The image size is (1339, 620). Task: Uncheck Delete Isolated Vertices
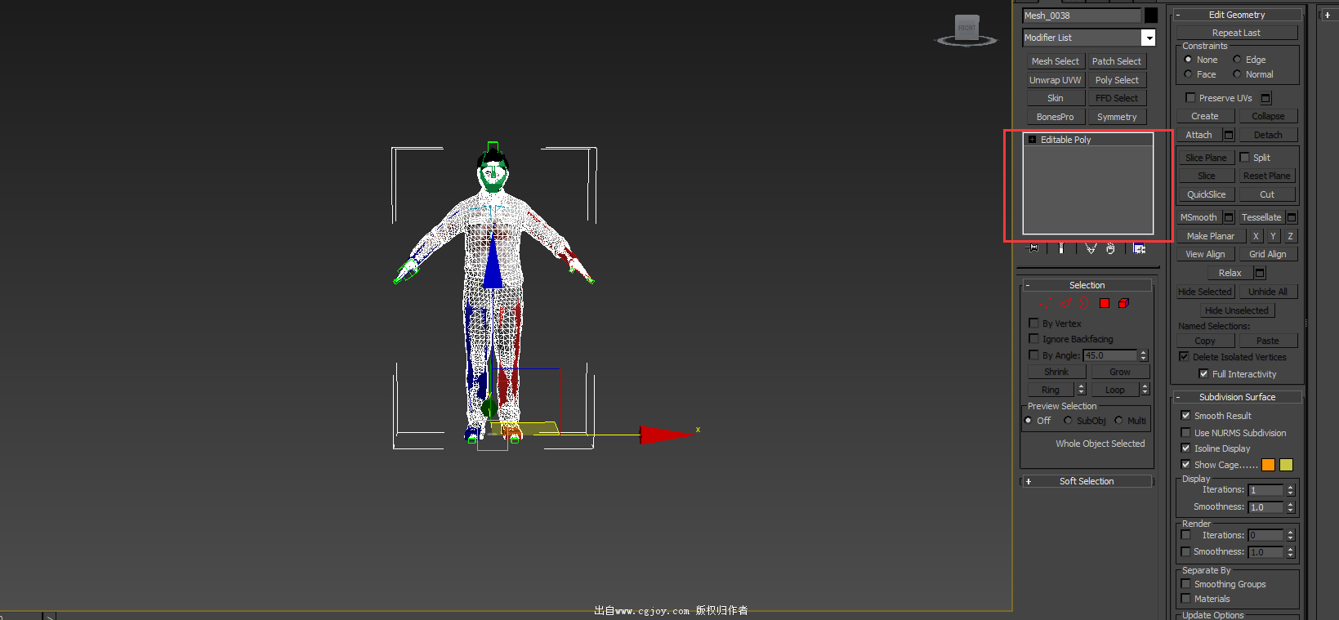click(1184, 357)
